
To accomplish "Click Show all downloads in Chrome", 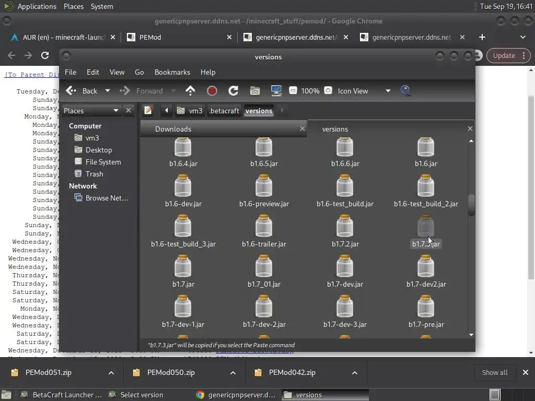I will (x=494, y=372).
